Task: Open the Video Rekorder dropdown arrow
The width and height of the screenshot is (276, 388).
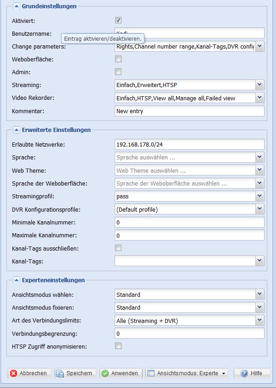Action: [x=259, y=98]
